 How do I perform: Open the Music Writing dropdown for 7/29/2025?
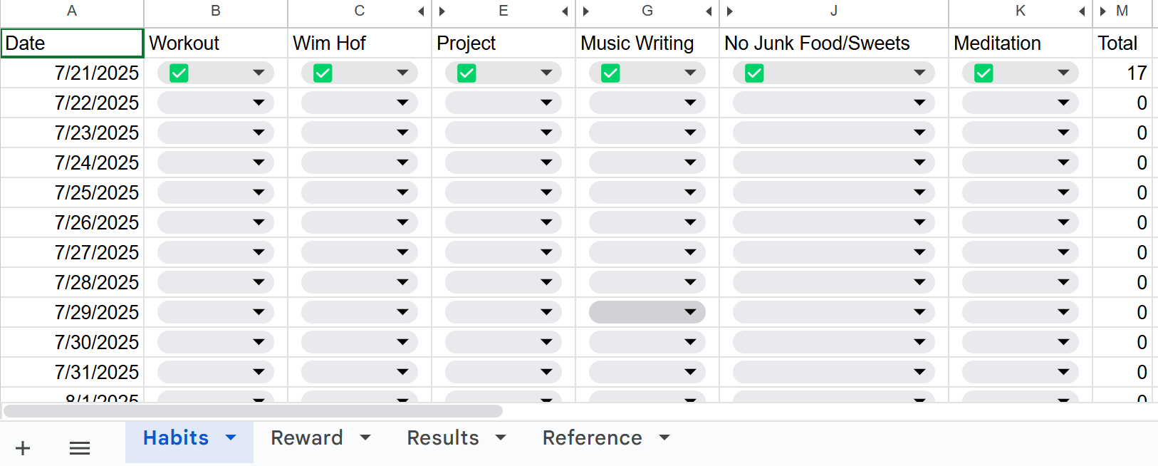click(647, 312)
